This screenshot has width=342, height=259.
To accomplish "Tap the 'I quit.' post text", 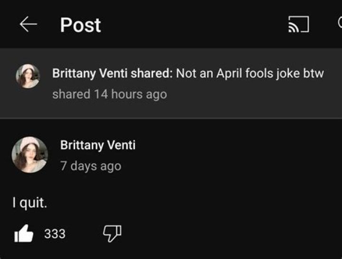I will pos(29,203).
